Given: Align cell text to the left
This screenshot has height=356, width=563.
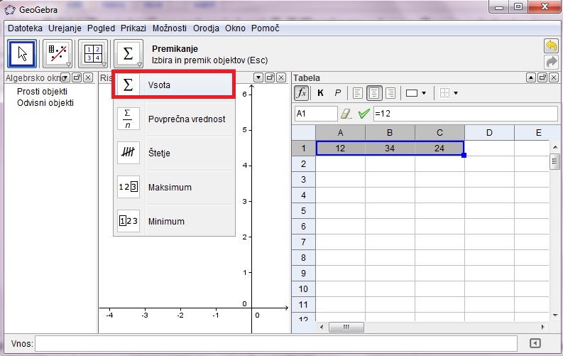Looking at the screenshot, I should 357,93.
